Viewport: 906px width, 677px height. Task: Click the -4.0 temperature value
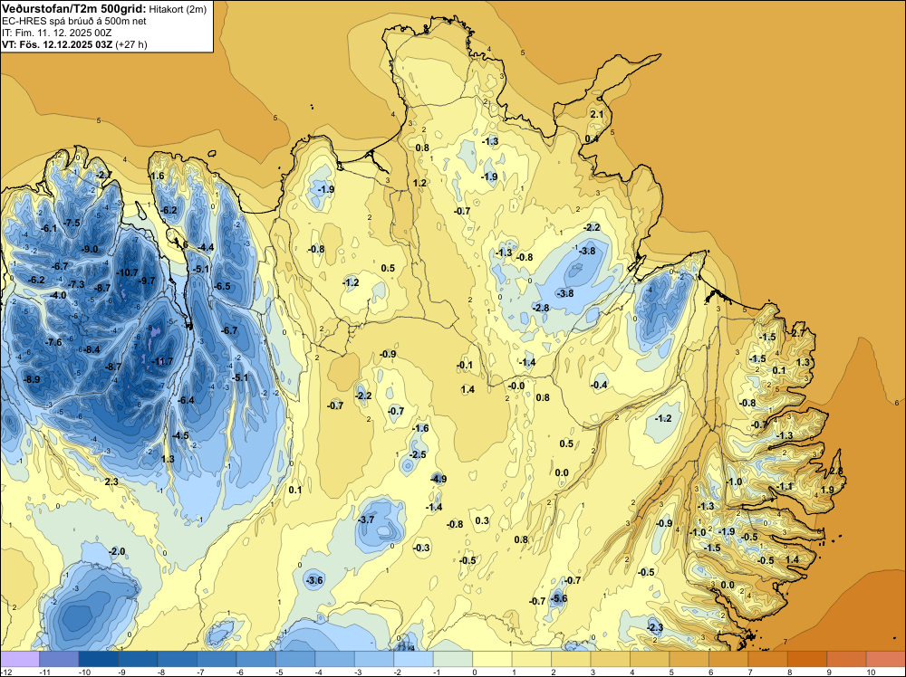58,295
